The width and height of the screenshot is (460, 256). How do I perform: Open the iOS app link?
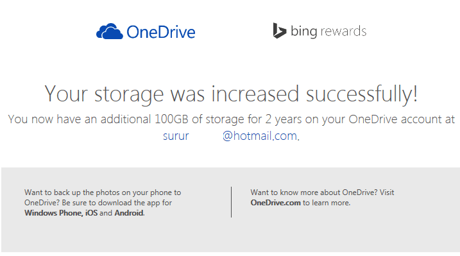(91, 213)
